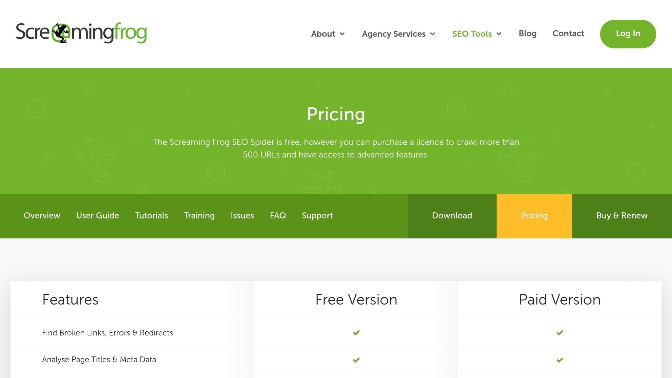This screenshot has height=378, width=672.
Task: Click the Download button
Action: coord(452,216)
